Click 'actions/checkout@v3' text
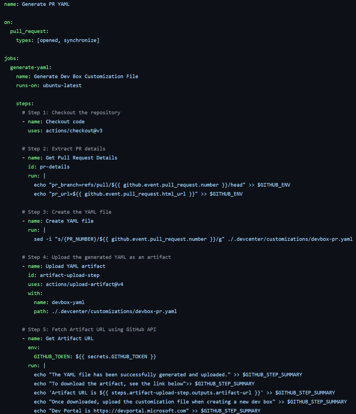356x414 pixels. pyautogui.click(x=74, y=131)
